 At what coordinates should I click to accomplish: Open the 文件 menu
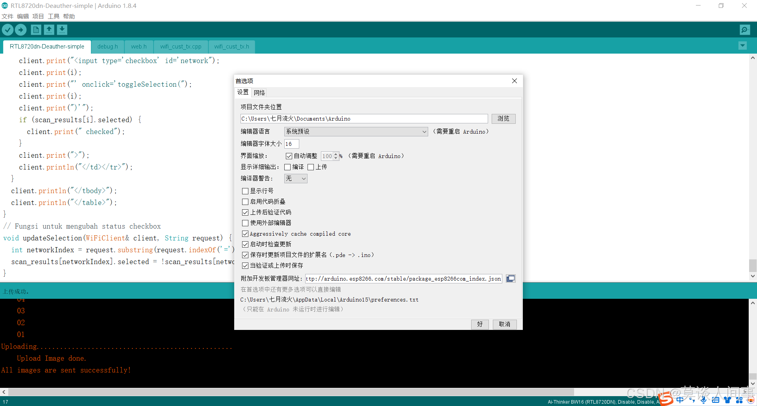tap(7, 16)
